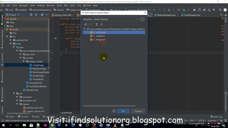Open the app run configuration dropdown
Viewport: 228px width, 128px height.
115,10
